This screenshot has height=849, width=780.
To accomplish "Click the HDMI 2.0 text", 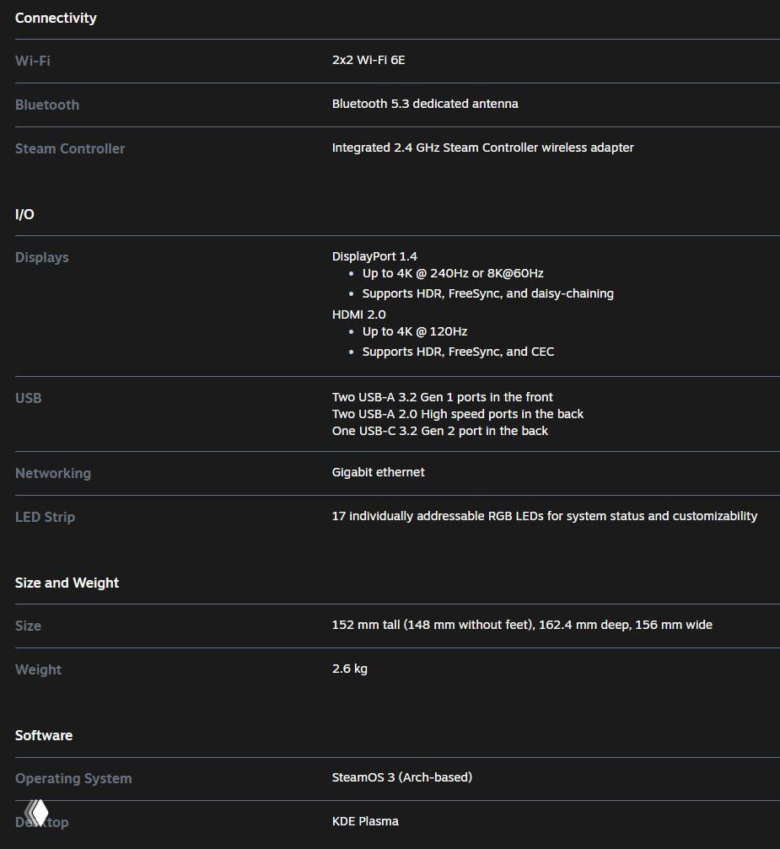I will click(x=359, y=314).
